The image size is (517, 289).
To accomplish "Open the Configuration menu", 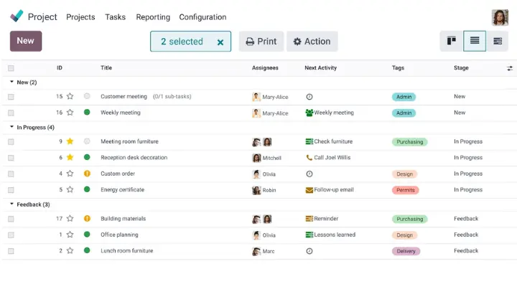I will (202, 17).
